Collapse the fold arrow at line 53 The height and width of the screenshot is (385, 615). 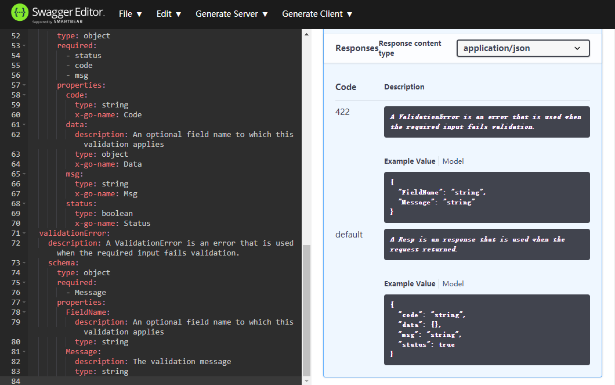click(24, 46)
